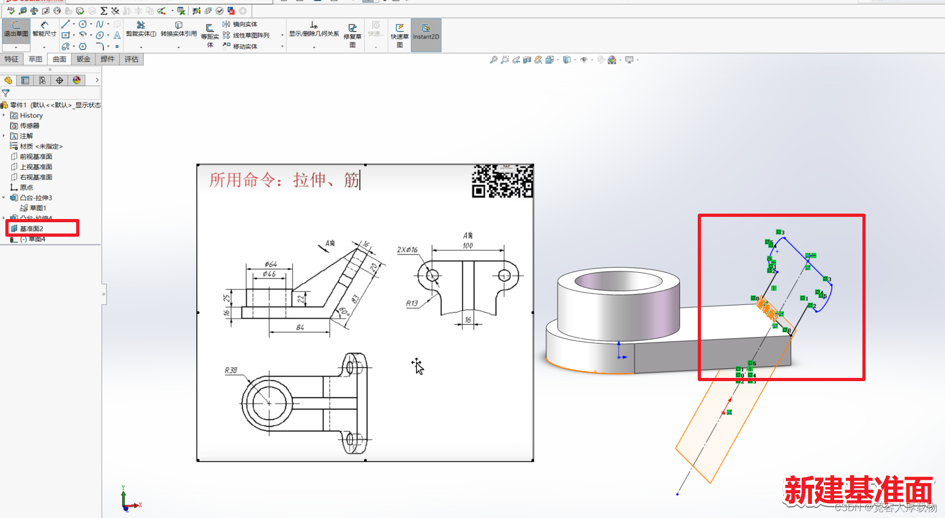The image size is (945, 518).
Task: Click Convert Entities (转换实体引用) tool
Action: pos(179,30)
